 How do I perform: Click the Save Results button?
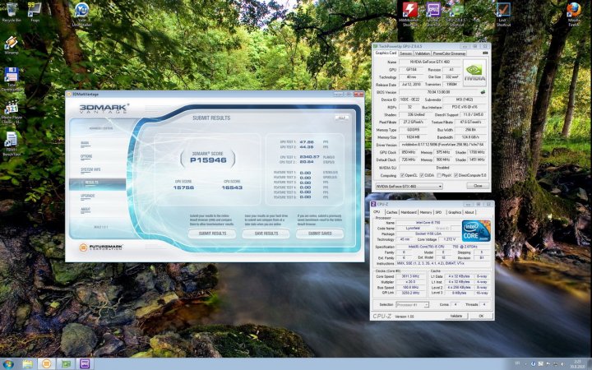coord(266,234)
